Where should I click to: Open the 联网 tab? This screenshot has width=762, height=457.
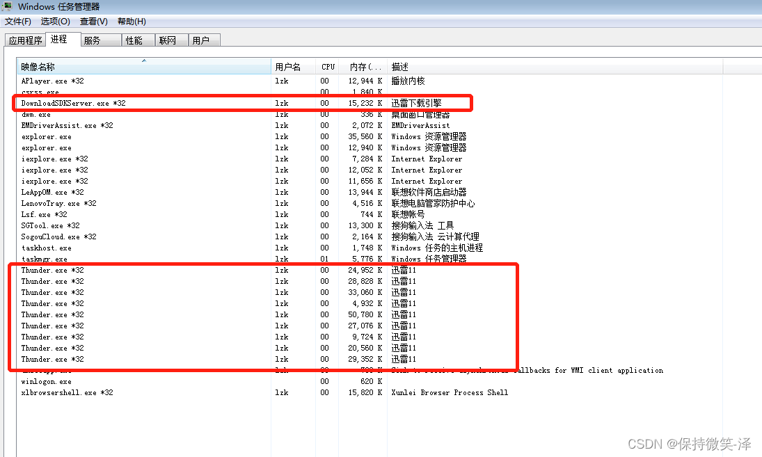[169, 40]
